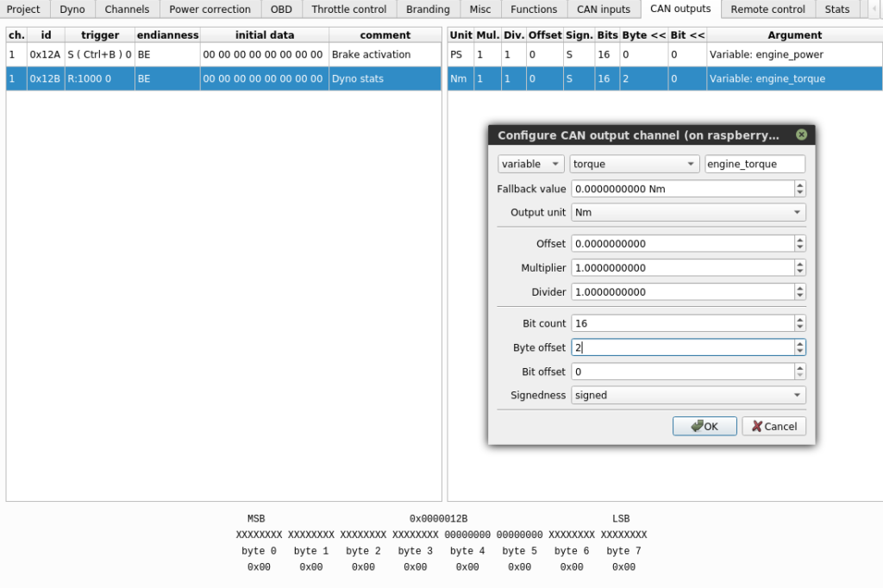Switch to the CAN inputs tab

tap(604, 9)
